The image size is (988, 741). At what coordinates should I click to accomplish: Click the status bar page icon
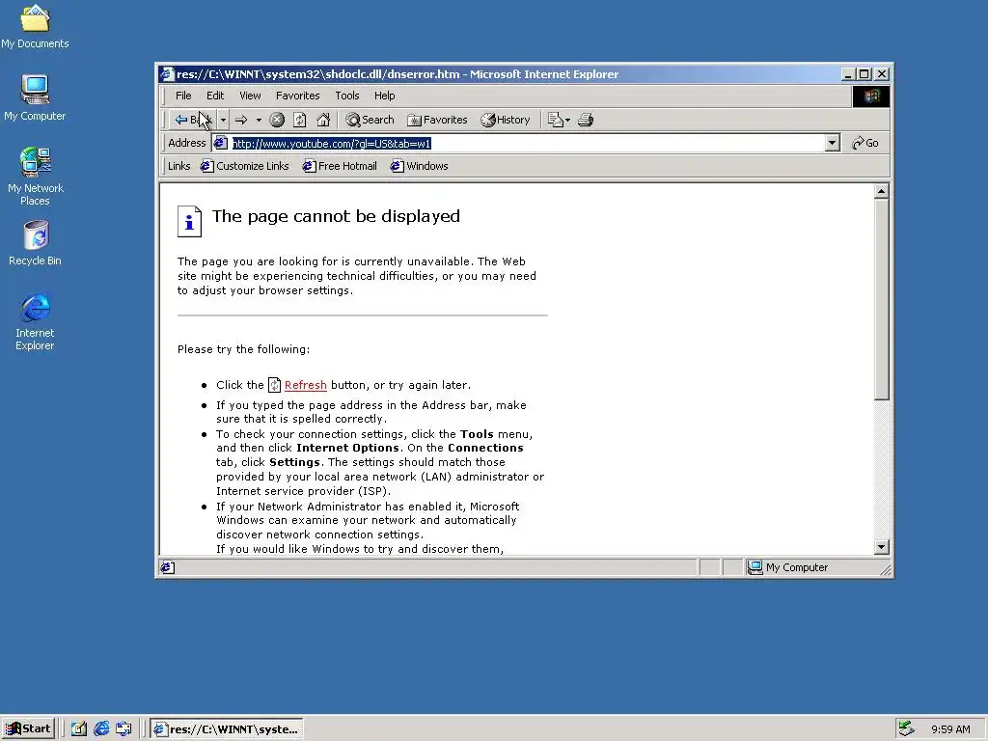point(167,567)
